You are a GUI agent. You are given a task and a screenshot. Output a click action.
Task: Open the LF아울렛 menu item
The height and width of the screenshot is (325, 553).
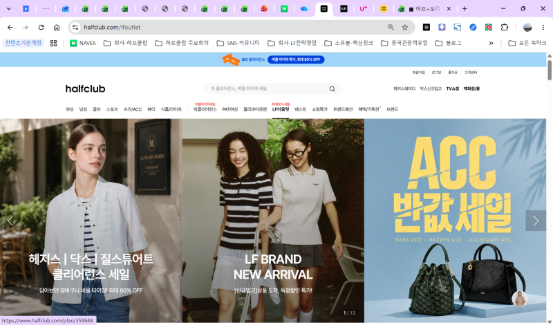(x=281, y=109)
